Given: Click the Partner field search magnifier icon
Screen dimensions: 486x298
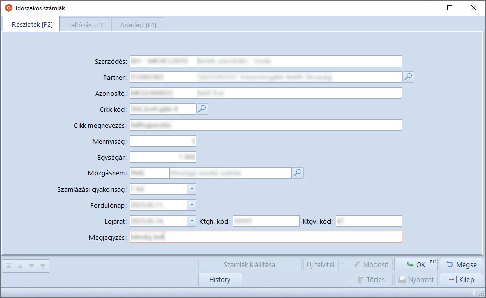Looking at the screenshot, I should coord(408,77).
